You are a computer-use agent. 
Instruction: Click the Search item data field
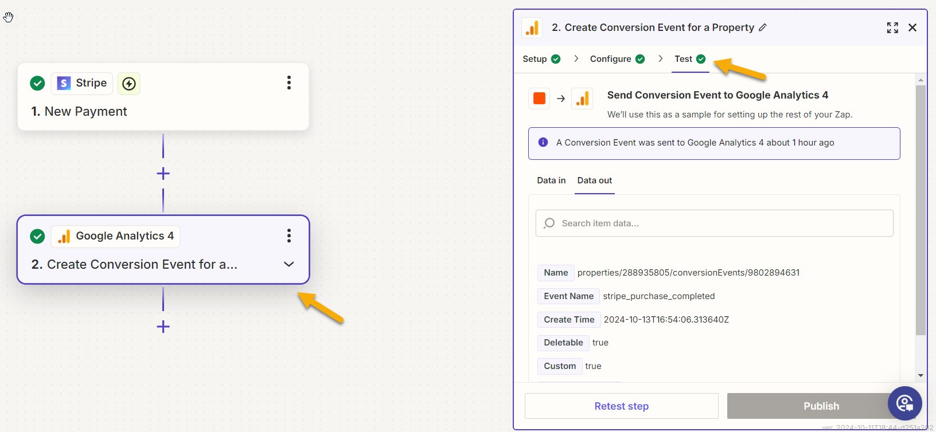click(715, 223)
